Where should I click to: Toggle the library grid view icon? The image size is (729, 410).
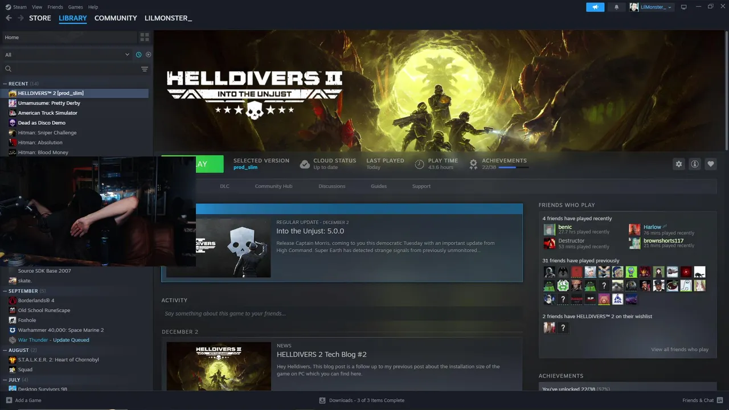[145, 37]
